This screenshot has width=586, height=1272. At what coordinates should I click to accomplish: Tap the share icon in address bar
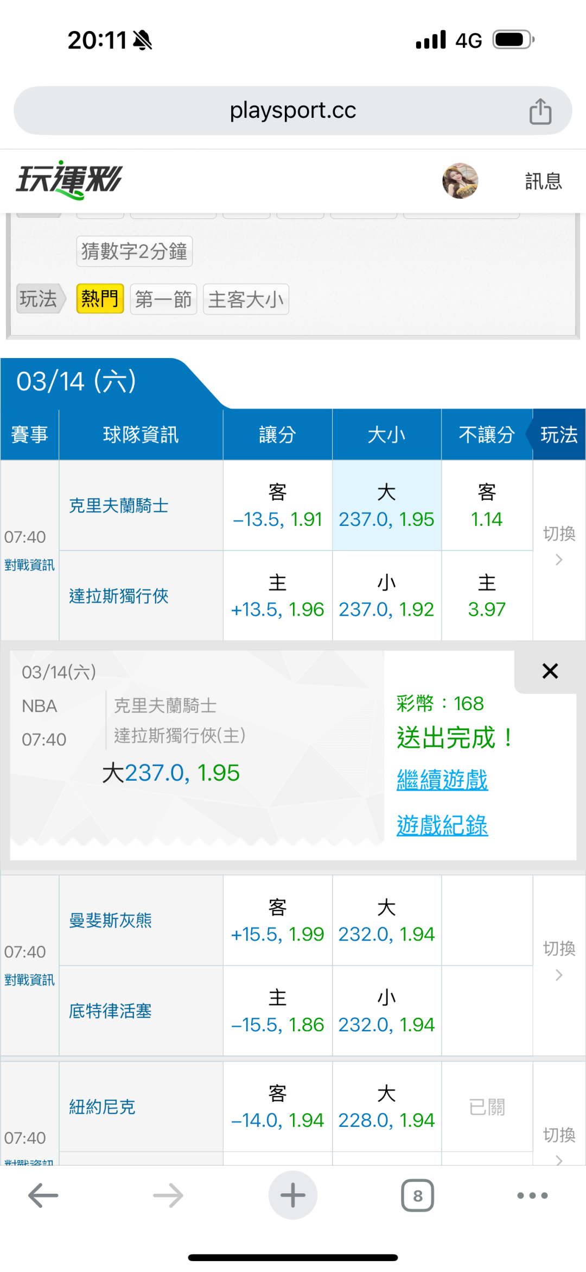(x=540, y=111)
